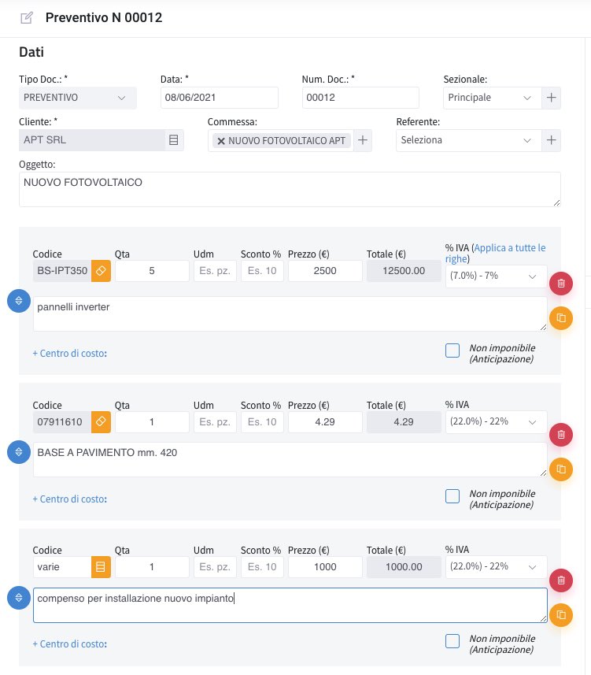Open the Tipo Doc. PREVENTIVO dropdown
This screenshot has width=591, height=675.
click(x=77, y=98)
